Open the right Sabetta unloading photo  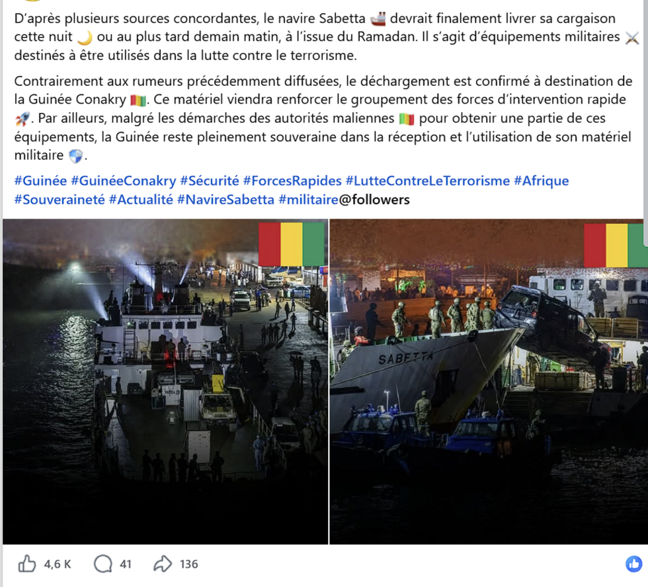click(489, 382)
